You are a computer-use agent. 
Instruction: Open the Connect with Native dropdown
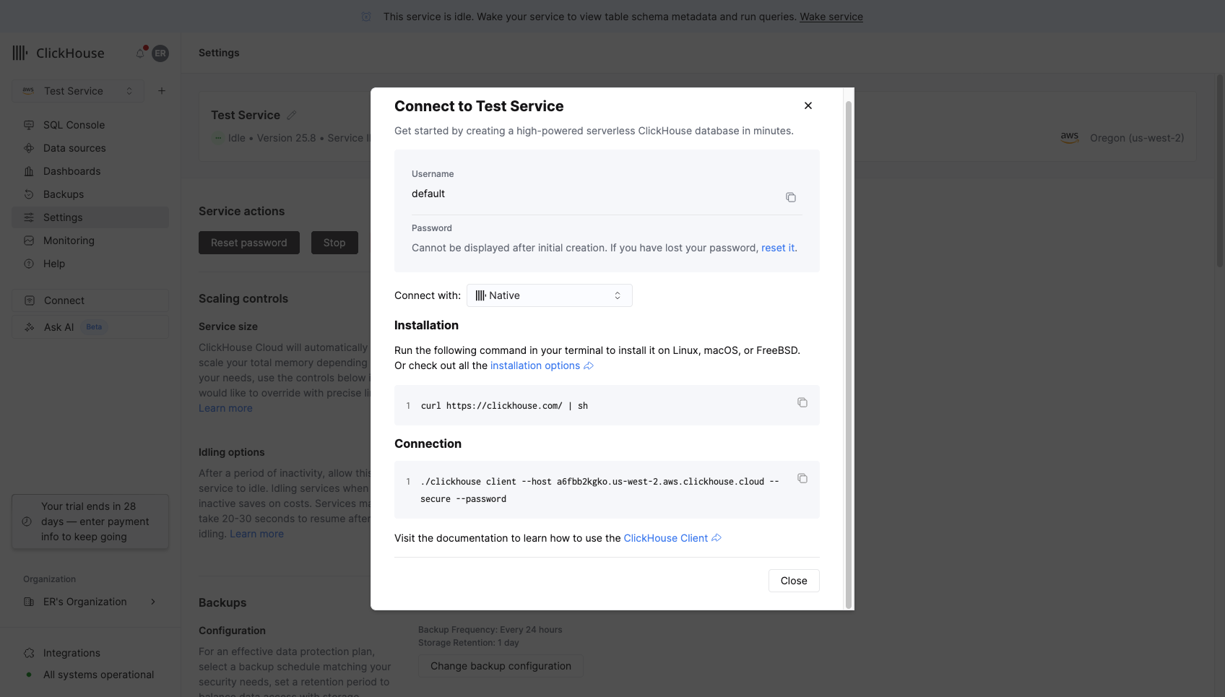[x=550, y=295]
